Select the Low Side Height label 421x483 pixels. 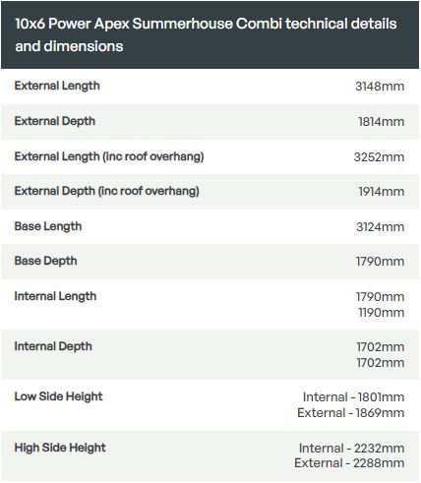tap(58, 396)
